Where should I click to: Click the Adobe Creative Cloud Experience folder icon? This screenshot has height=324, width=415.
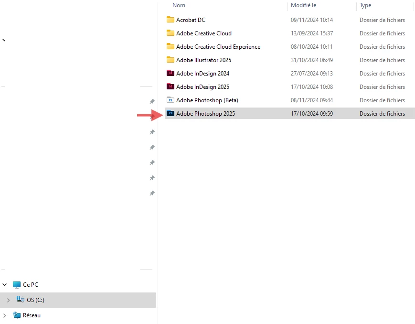tap(170, 46)
